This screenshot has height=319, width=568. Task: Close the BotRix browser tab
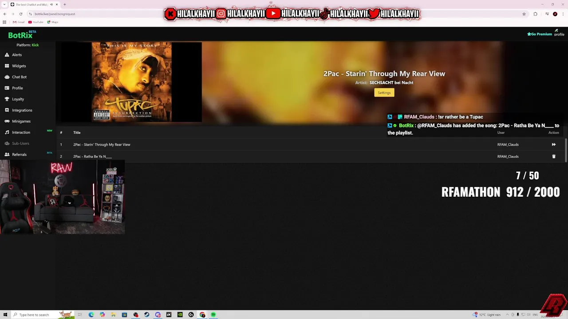pyautogui.click(x=57, y=4)
